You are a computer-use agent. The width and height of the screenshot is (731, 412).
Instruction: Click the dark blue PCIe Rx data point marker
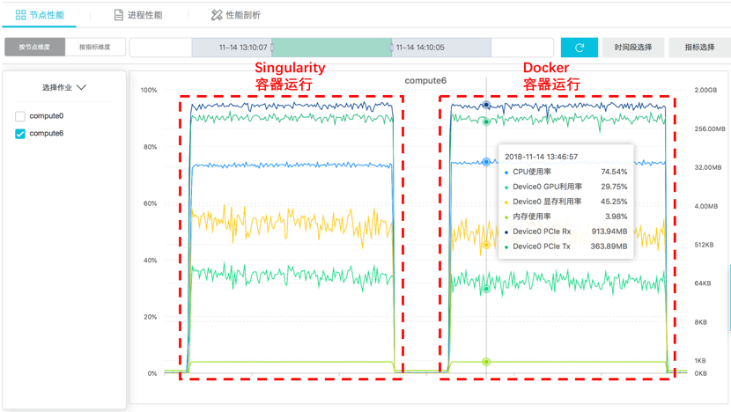tap(486, 105)
